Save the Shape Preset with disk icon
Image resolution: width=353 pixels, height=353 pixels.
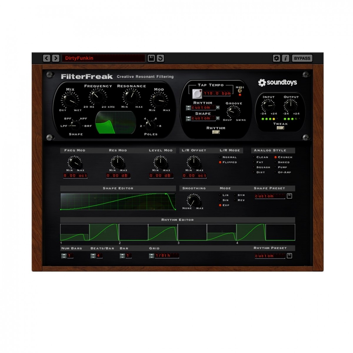(x=289, y=196)
